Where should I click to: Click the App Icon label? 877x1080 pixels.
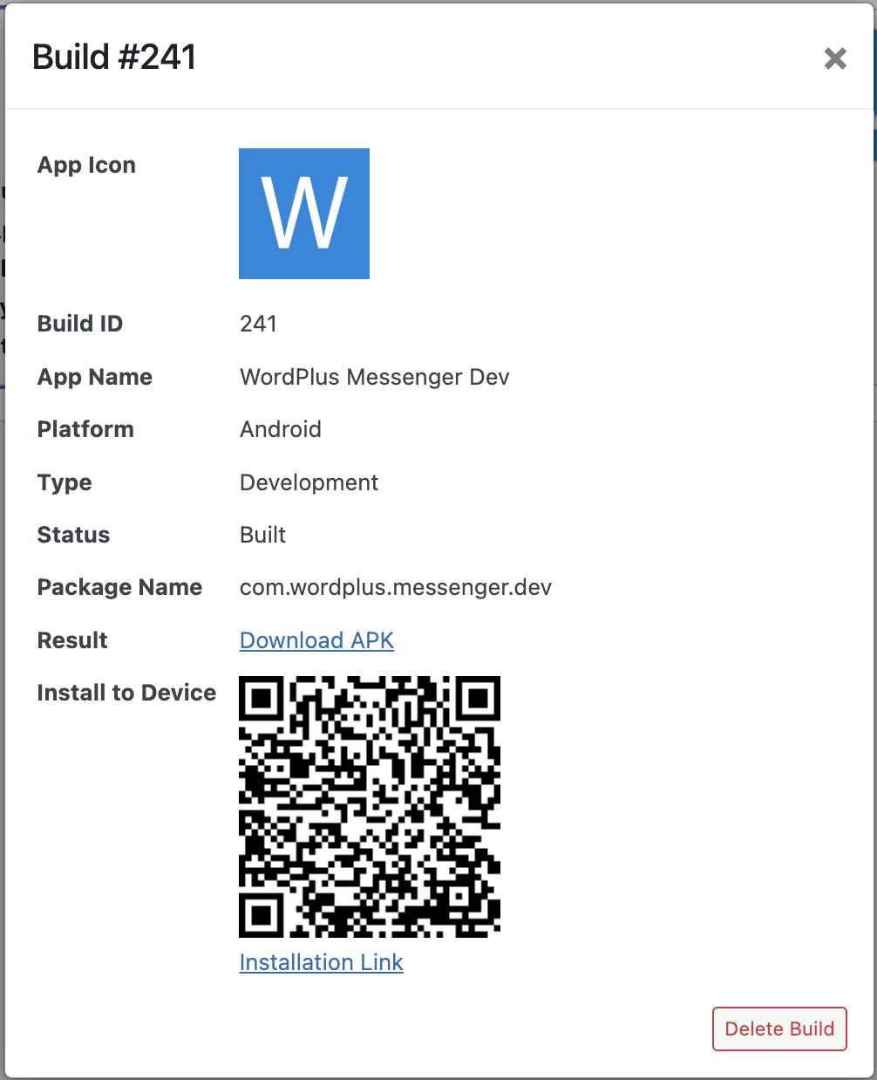point(86,166)
